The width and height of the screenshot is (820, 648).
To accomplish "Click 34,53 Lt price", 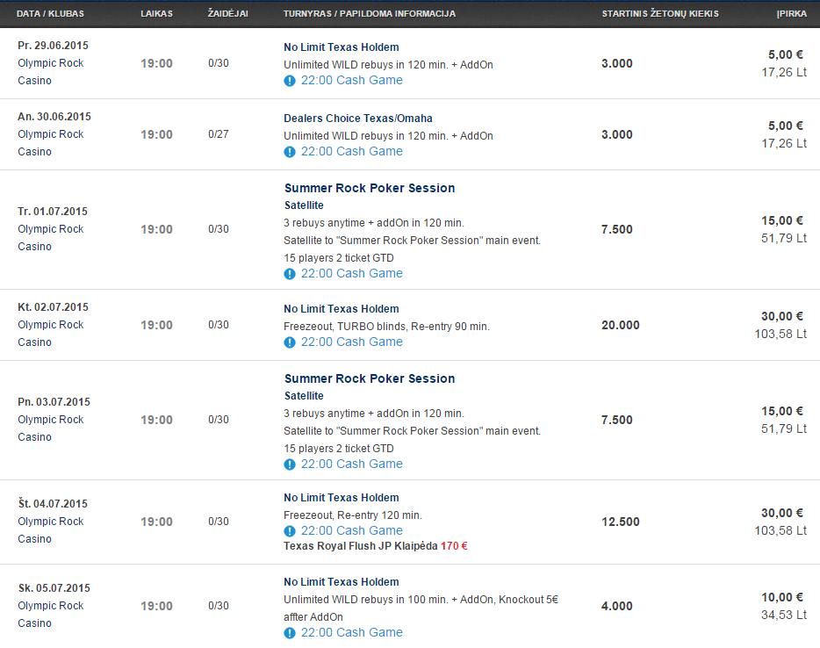I will tap(784, 615).
